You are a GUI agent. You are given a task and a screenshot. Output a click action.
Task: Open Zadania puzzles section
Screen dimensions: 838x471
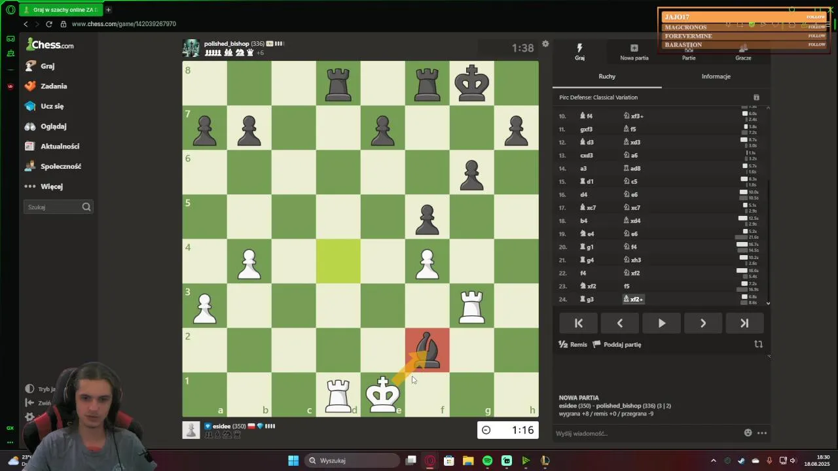[x=46, y=86]
